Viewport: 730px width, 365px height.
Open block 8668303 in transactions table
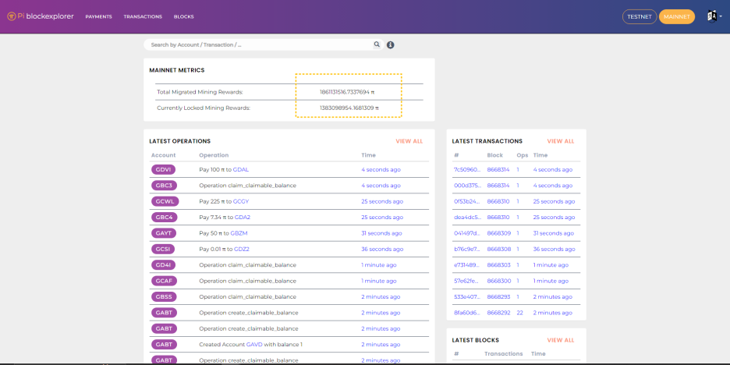498,265
